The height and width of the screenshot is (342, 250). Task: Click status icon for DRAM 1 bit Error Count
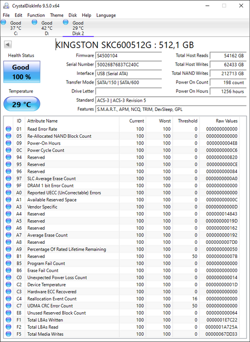pyautogui.click(x=8, y=185)
